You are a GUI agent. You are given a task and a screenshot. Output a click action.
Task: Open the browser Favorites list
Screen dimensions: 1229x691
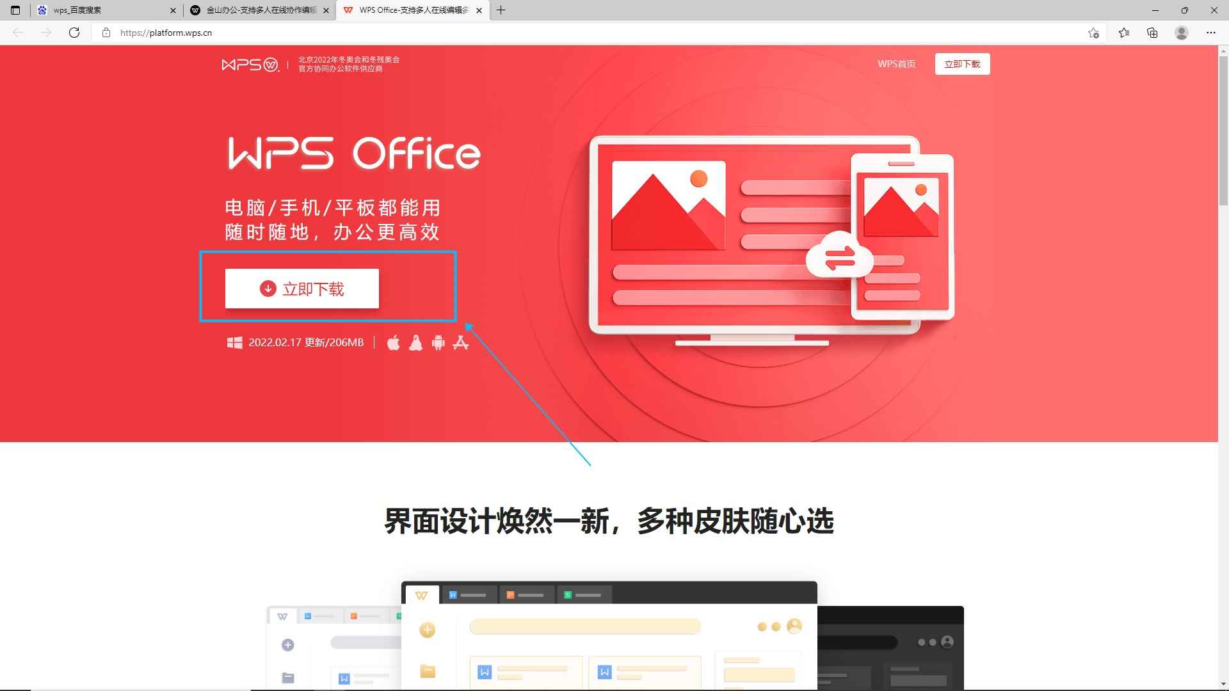click(x=1124, y=33)
